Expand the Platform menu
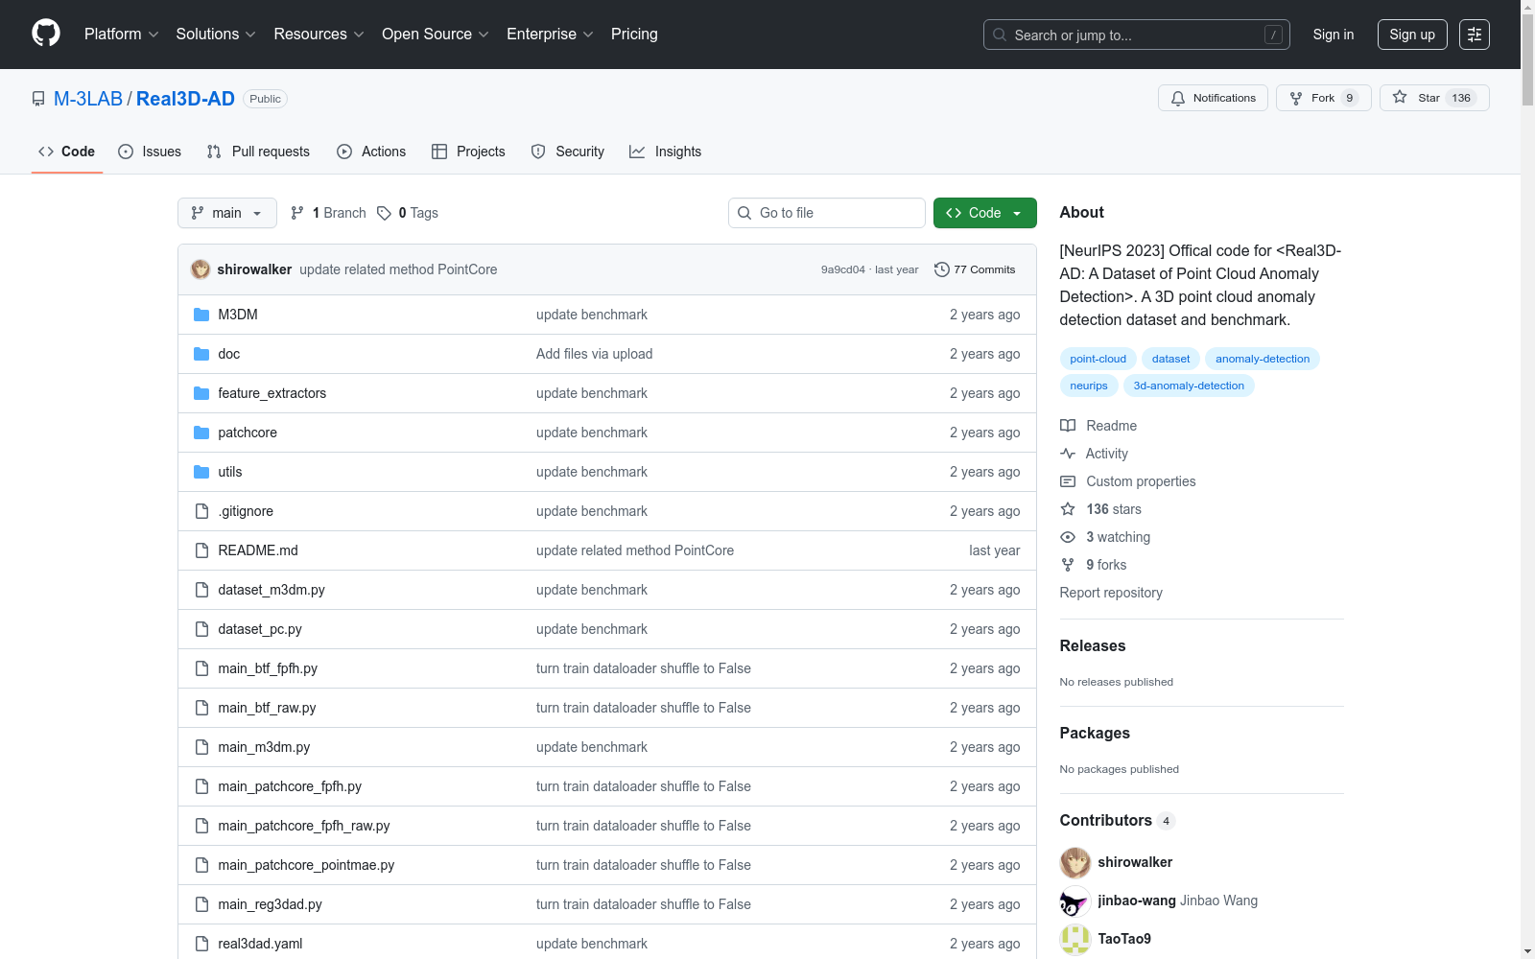 [x=121, y=35]
